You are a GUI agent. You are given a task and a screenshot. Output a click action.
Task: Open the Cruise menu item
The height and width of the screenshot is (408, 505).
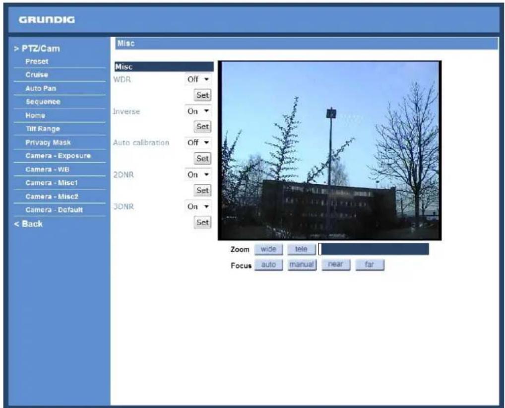coord(37,75)
